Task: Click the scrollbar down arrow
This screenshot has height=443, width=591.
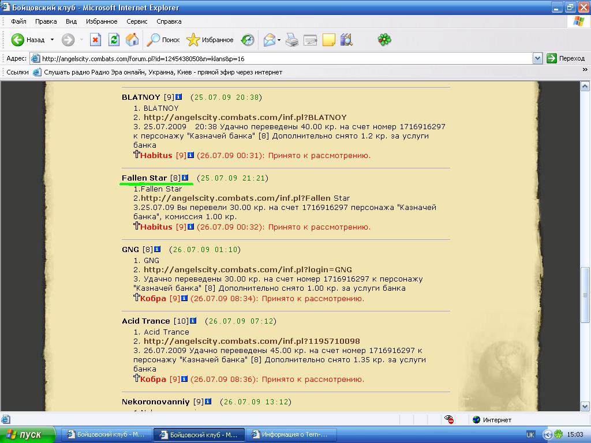Action: [585, 407]
